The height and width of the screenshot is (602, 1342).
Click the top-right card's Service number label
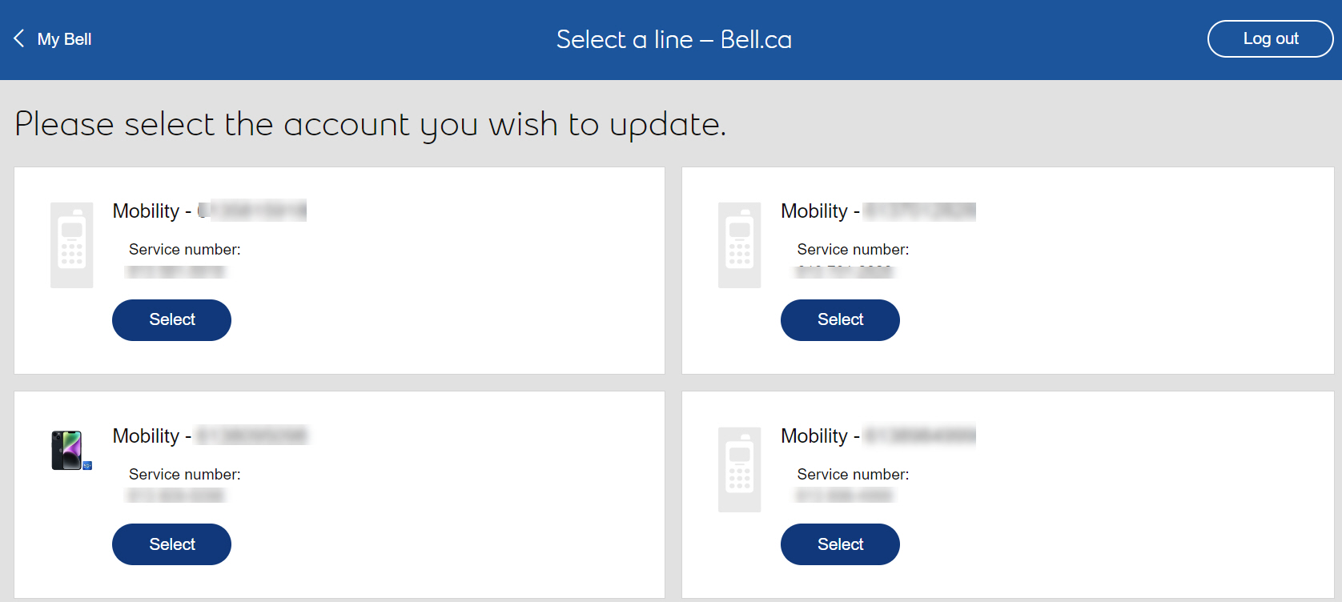click(x=853, y=250)
